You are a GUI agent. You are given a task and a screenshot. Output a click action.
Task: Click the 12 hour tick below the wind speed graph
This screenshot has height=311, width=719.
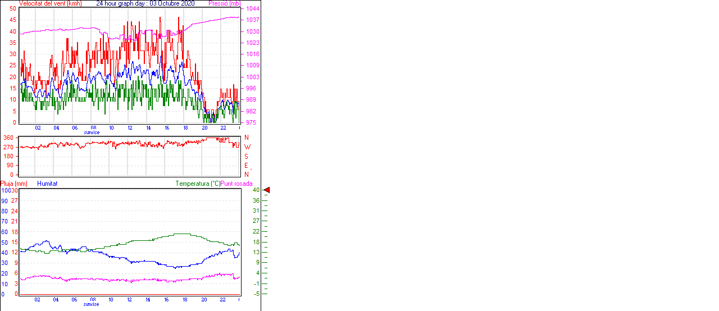point(130,128)
